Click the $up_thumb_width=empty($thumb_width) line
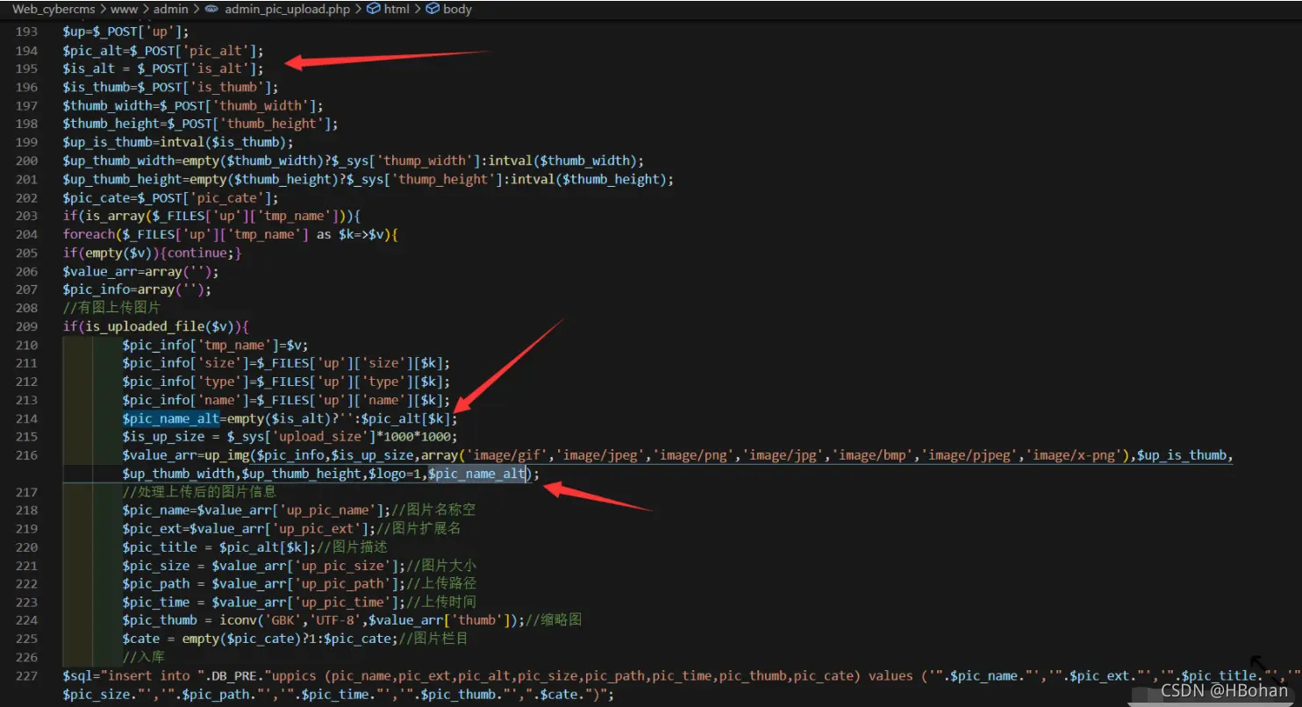Image resolution: width=1302 pixels, height=707 pixels. 354,161
